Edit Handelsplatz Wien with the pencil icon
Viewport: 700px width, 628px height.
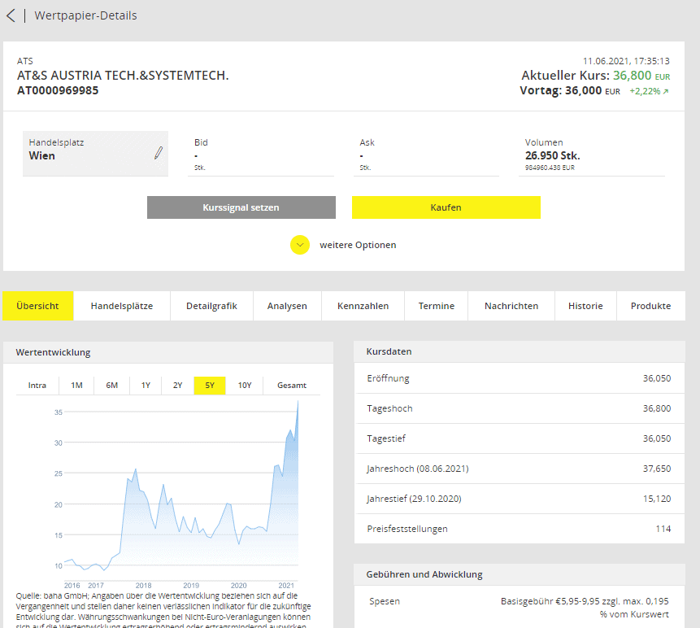[159, 153]
